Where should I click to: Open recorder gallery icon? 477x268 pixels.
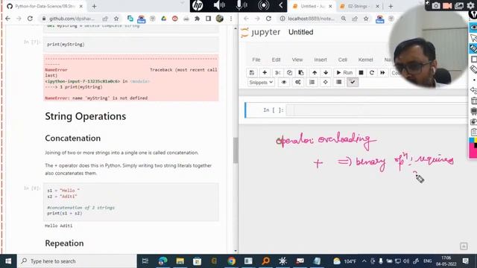coord(459,6)
